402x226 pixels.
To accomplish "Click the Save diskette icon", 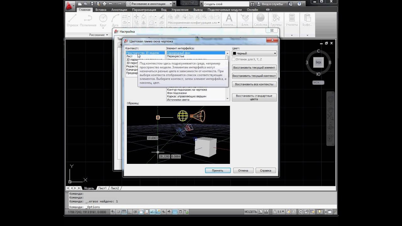I will (x=92, y=4).
